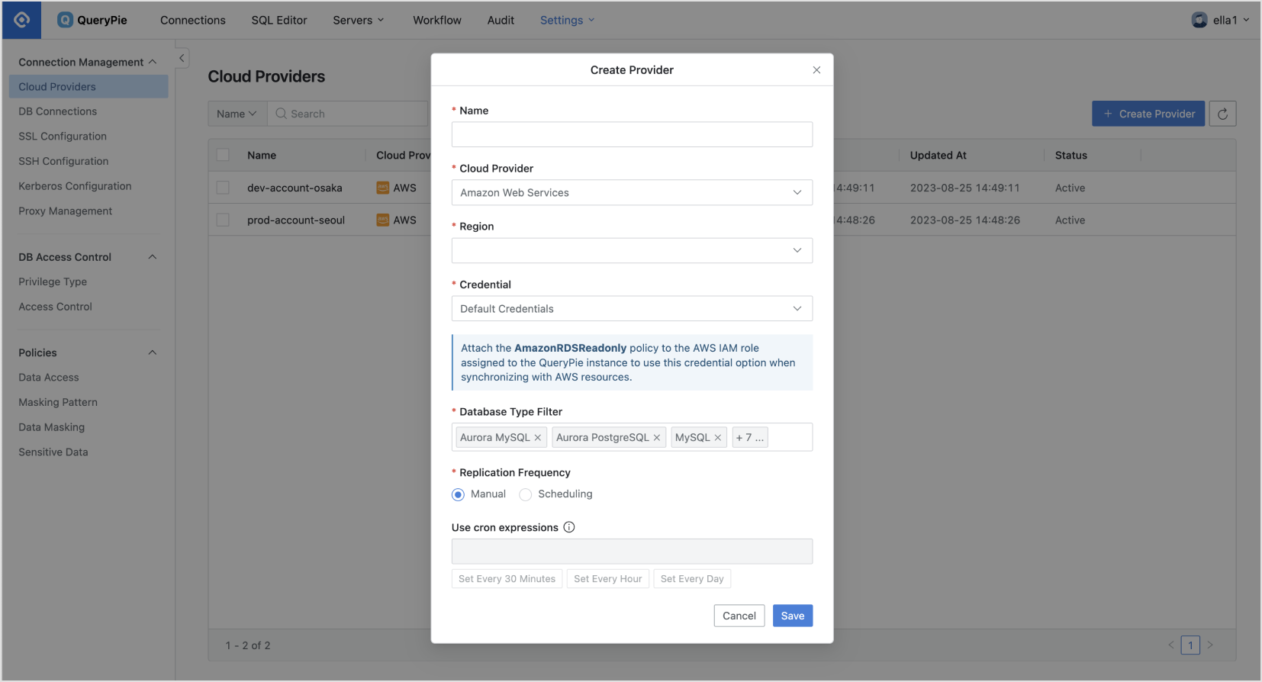Select Cloud Providers in the sidebar
The height and width of the screenshot is (682, 1262).
point(89,86)
